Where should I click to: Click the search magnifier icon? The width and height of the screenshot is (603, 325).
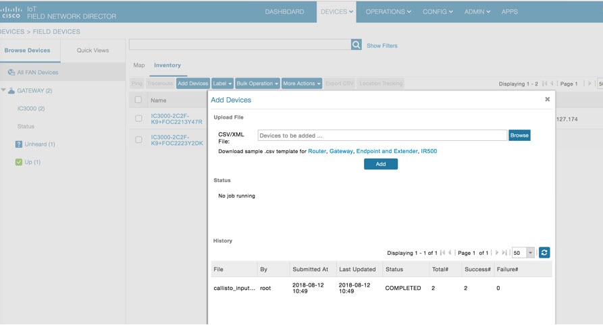356,45
